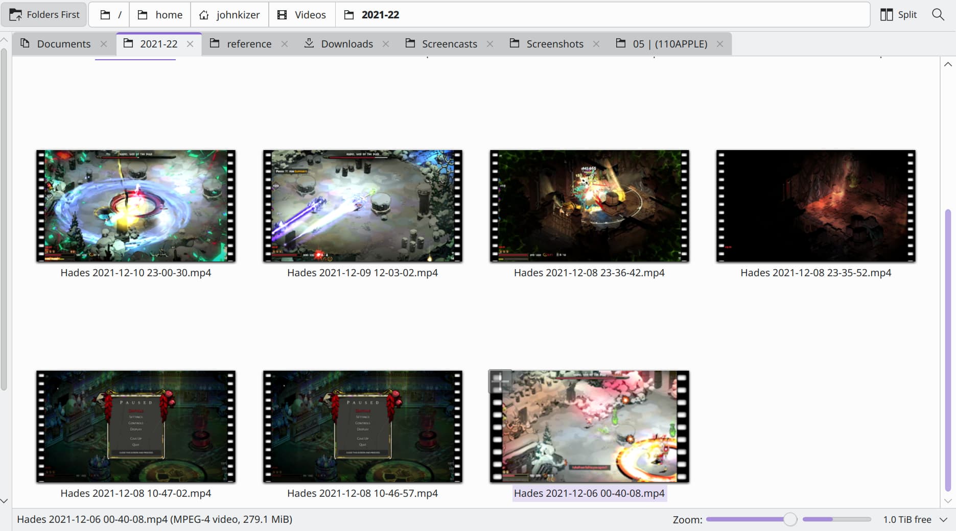Click filename Hades 2021-12-08 23-35-52.mp4
This screenshot has width=956, height=531.
[x=816, y=273]
